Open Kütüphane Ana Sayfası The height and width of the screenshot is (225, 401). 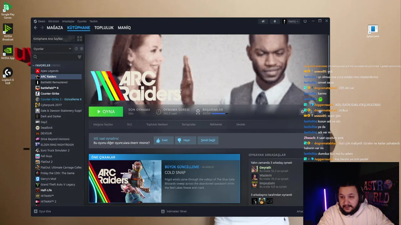pyautogui.click(x=53, y=39)
